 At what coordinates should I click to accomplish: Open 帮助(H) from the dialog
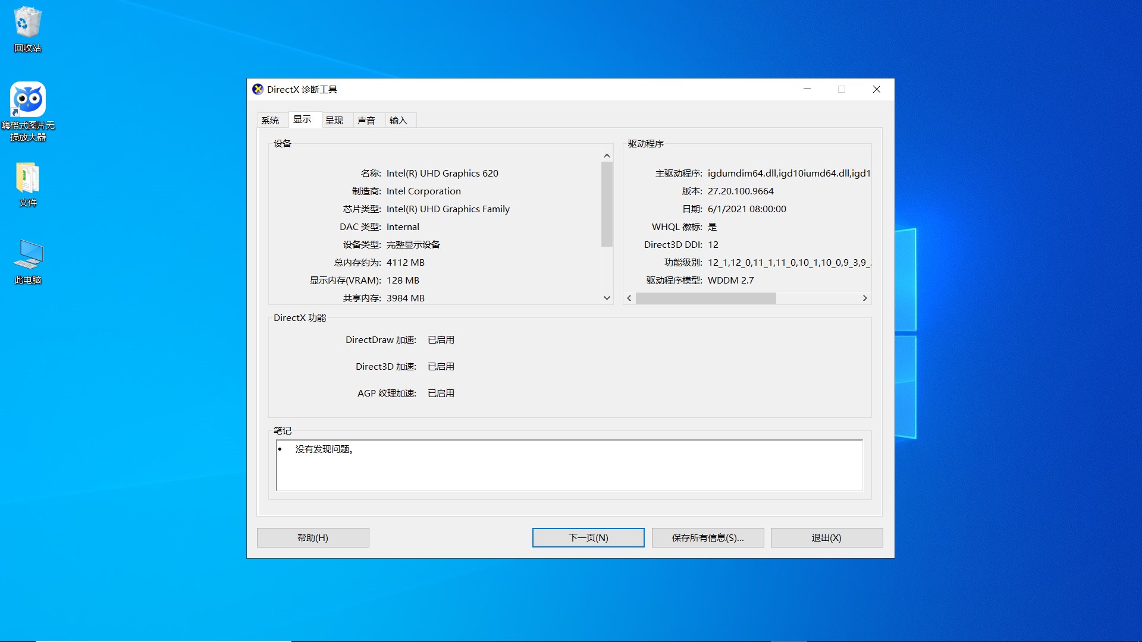click(312, 537)
